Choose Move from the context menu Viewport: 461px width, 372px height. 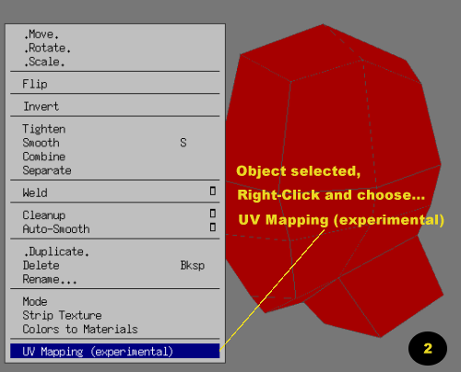click(x=114, y=34)
